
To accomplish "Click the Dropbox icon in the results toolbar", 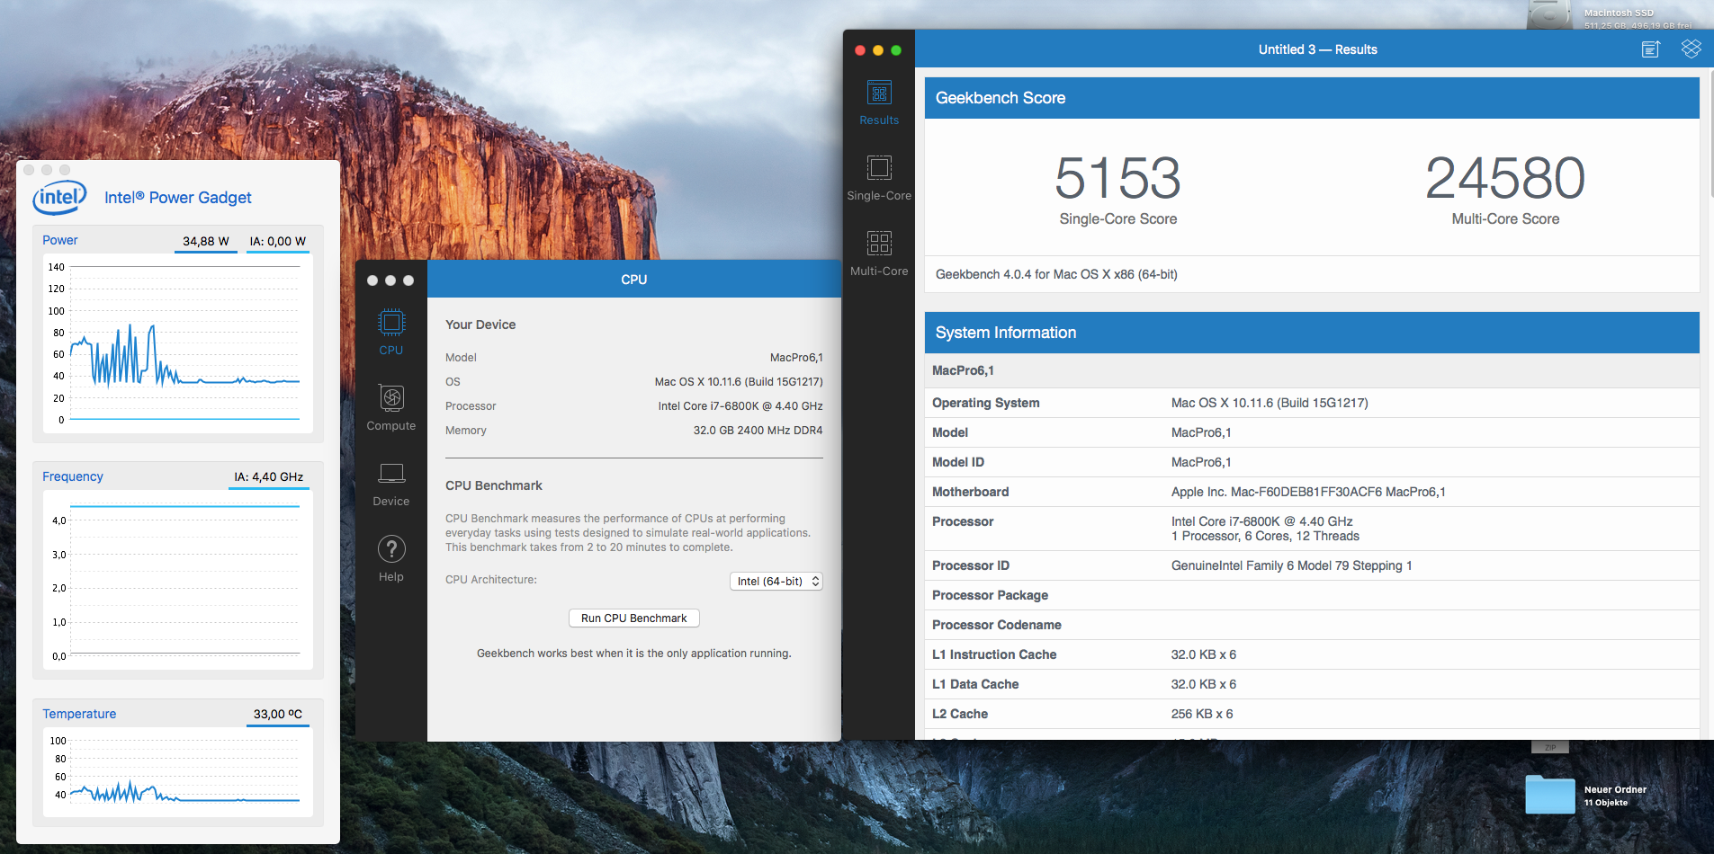I will [1691, 49].
